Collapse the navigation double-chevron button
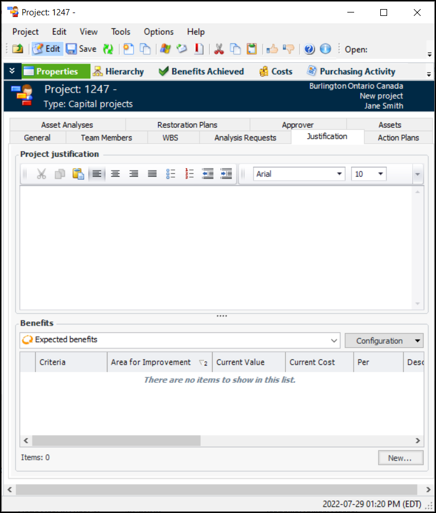 click(x=12, y=71)
